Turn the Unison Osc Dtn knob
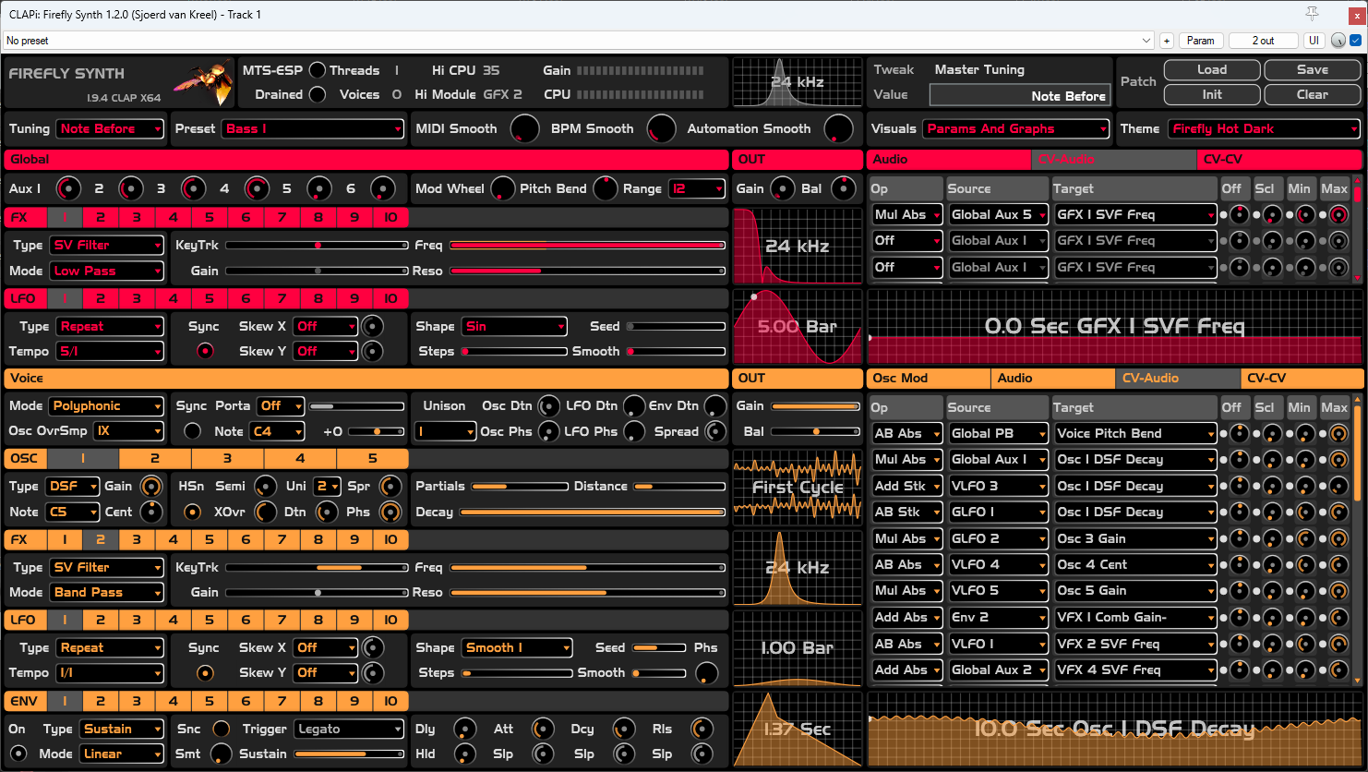This screenshot has width=1368, height=772. (x=549, y=406)
